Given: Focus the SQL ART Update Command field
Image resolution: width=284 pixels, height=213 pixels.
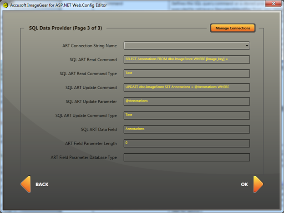Looking at the screenshot, I should 187,87.
